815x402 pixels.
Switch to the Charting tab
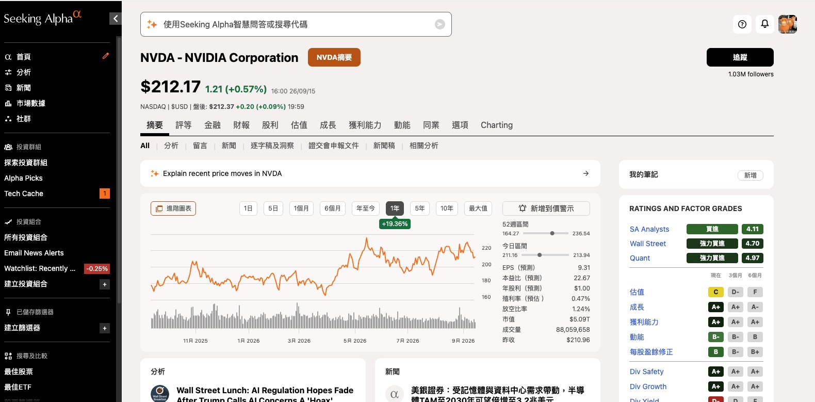[497, 125]
